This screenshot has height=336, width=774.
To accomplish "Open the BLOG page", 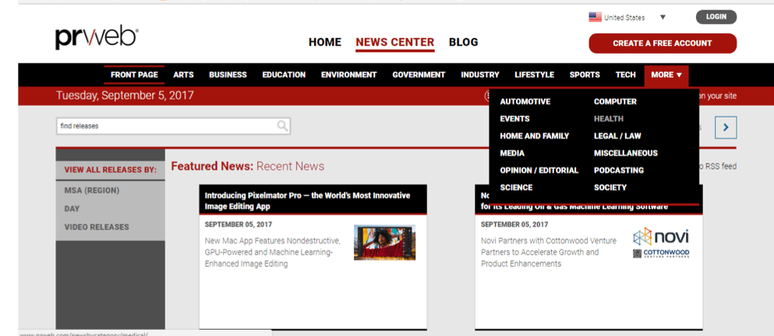I will pos(464,42).
